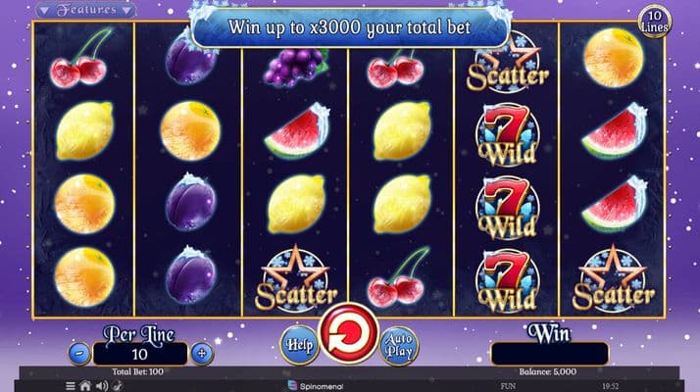Open the hamburger menu icon

click(70, 386)
